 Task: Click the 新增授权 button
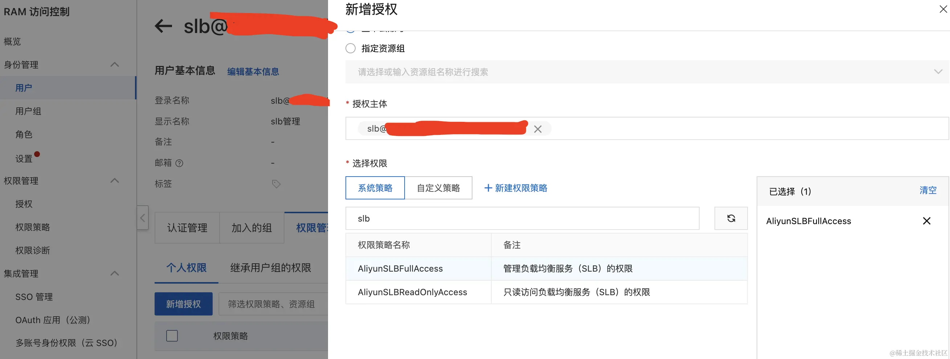183,304
